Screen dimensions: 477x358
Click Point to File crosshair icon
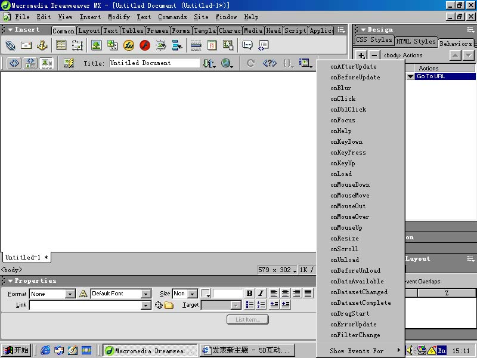pyautogui.click(x=159, y=305)
